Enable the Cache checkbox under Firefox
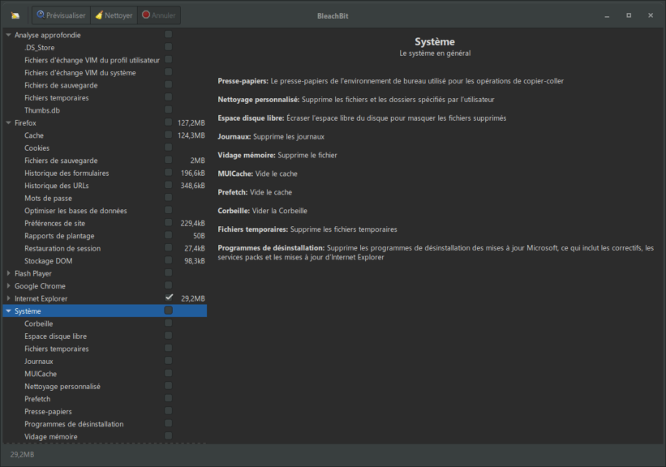Viewport: 666px width, 467px height. click(168, 135)
